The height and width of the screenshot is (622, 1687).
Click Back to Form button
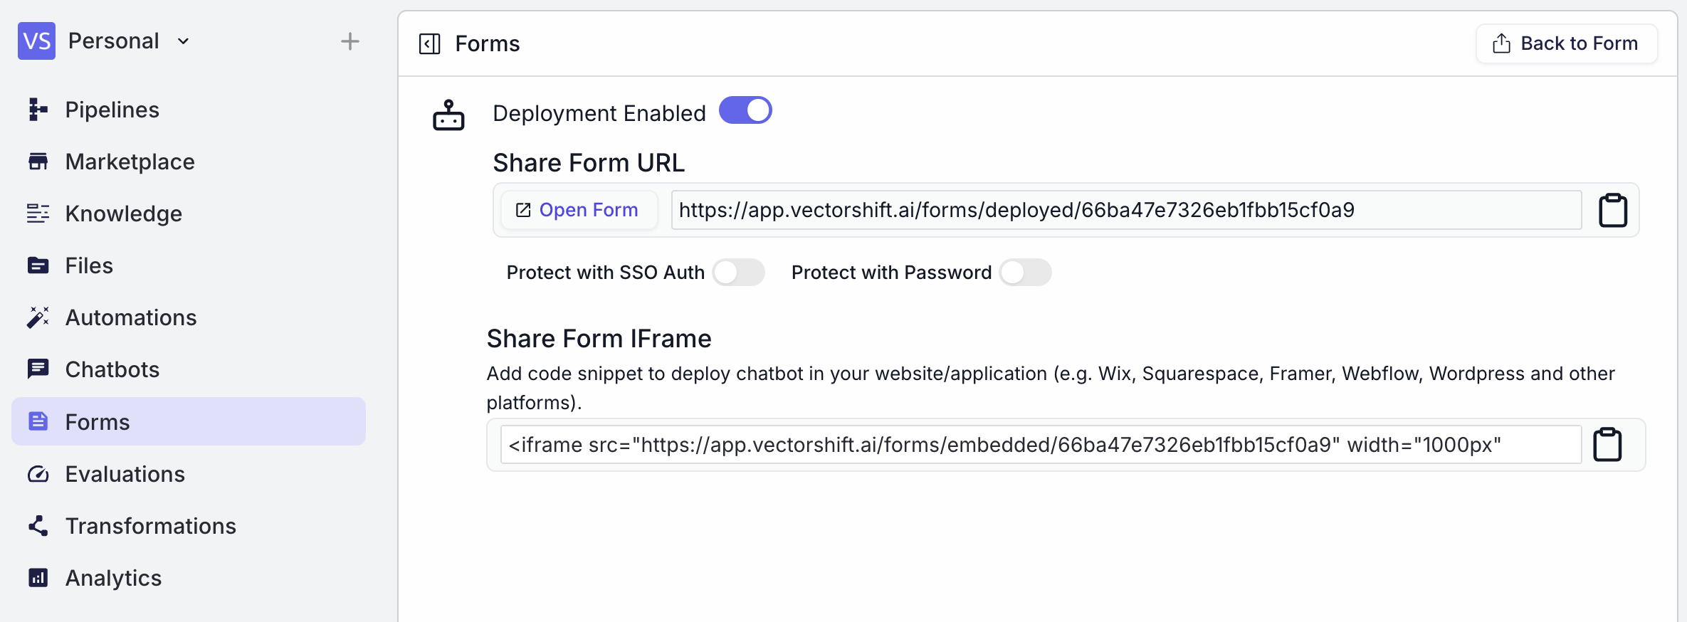(1566, 43)
